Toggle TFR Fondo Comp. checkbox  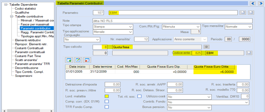(107, 107)
